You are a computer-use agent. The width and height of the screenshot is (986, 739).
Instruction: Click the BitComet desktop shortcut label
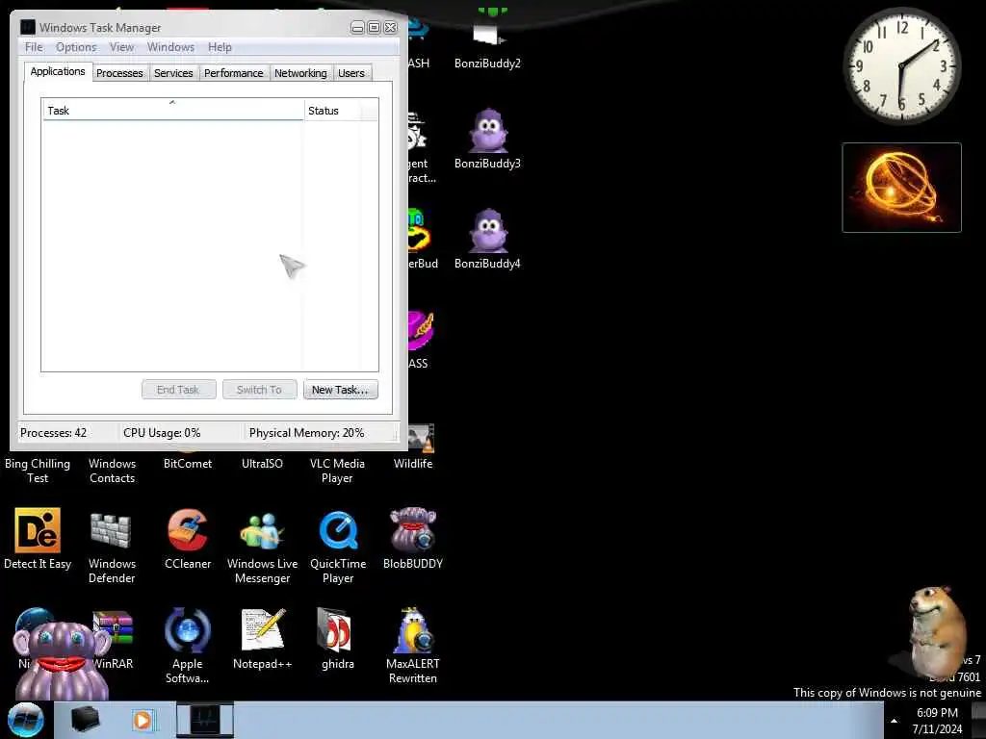click(x=188, y=464)
